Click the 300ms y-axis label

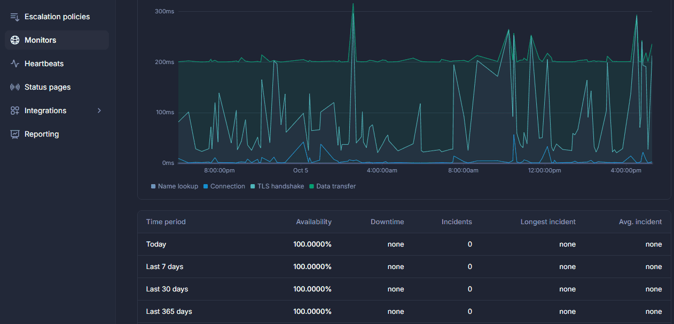164,11
